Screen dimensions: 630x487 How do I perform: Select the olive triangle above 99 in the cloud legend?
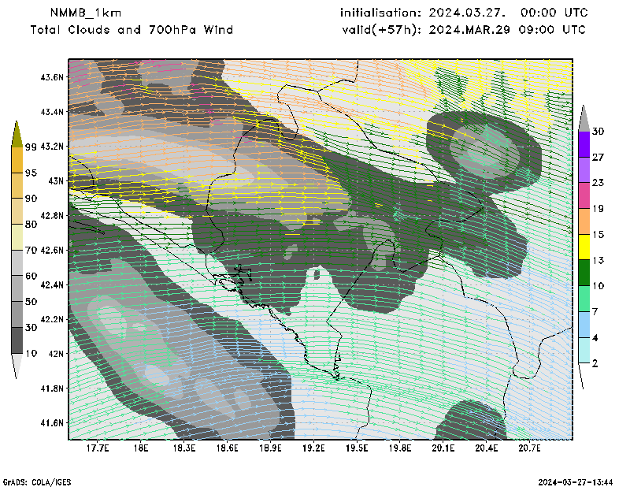(17, 134)
